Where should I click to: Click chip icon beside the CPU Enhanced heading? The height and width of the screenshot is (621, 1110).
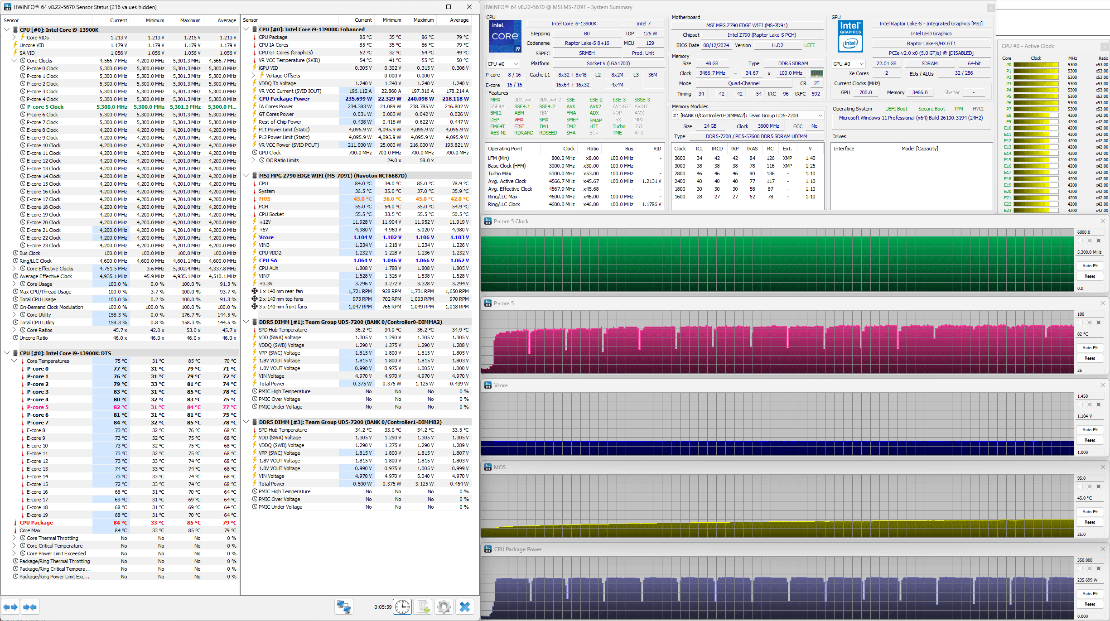[x=255, y=29]
